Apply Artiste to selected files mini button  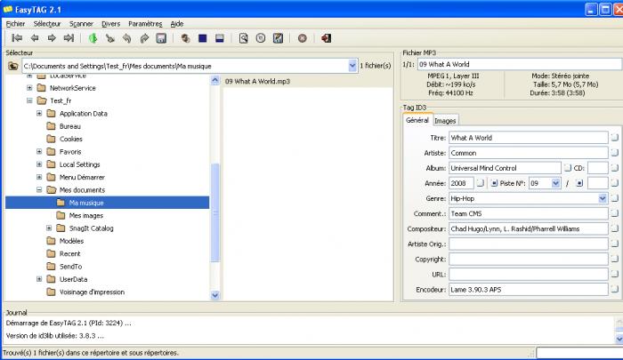point(615,152)
